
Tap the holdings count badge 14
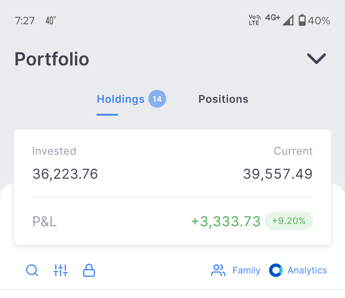pyautogui.click(x=157, y=99)
